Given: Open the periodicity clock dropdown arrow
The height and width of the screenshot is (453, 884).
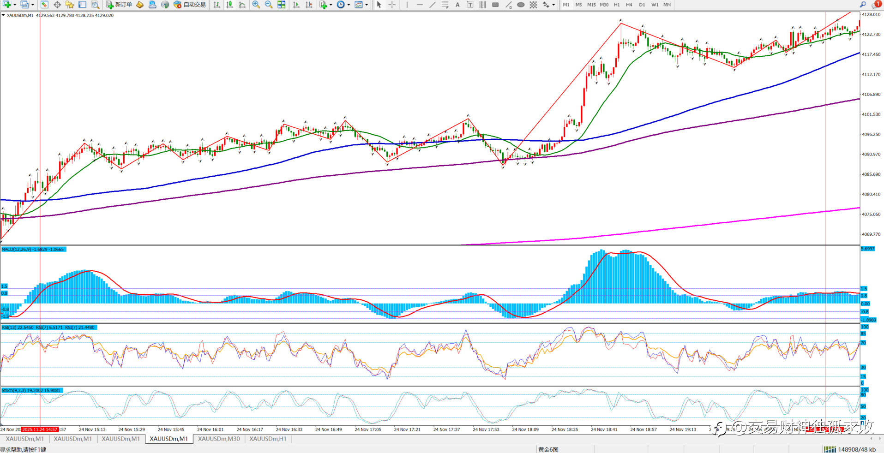Looking at the screenshot, I should click(x=349, y=5).
